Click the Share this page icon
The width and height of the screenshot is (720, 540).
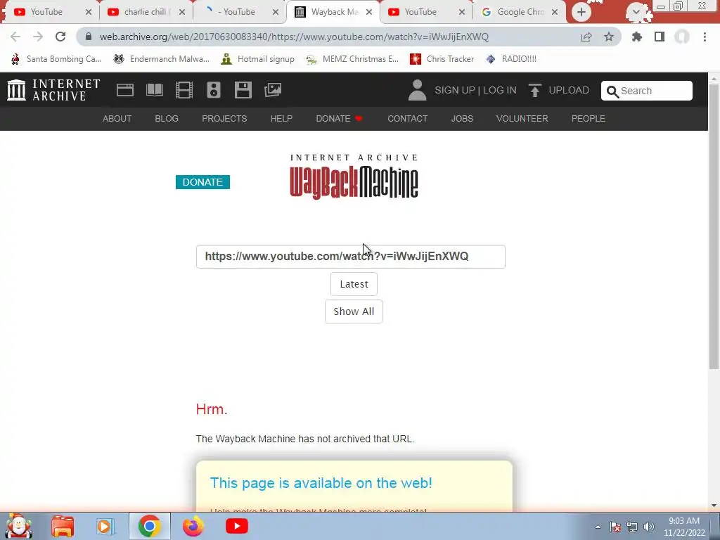coord(586,37)
